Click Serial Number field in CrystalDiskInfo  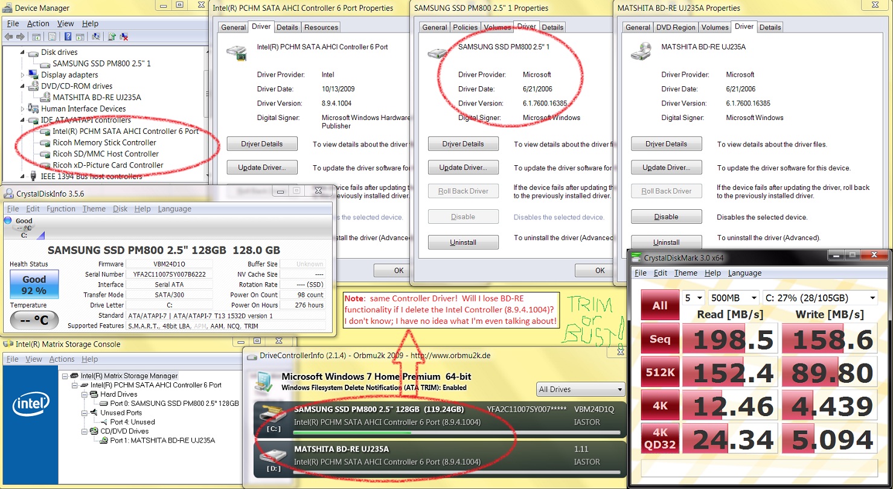(168, 274)
